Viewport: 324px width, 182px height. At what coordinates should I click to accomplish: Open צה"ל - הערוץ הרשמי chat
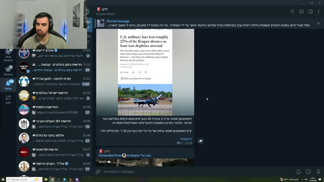tap(54, 166)
